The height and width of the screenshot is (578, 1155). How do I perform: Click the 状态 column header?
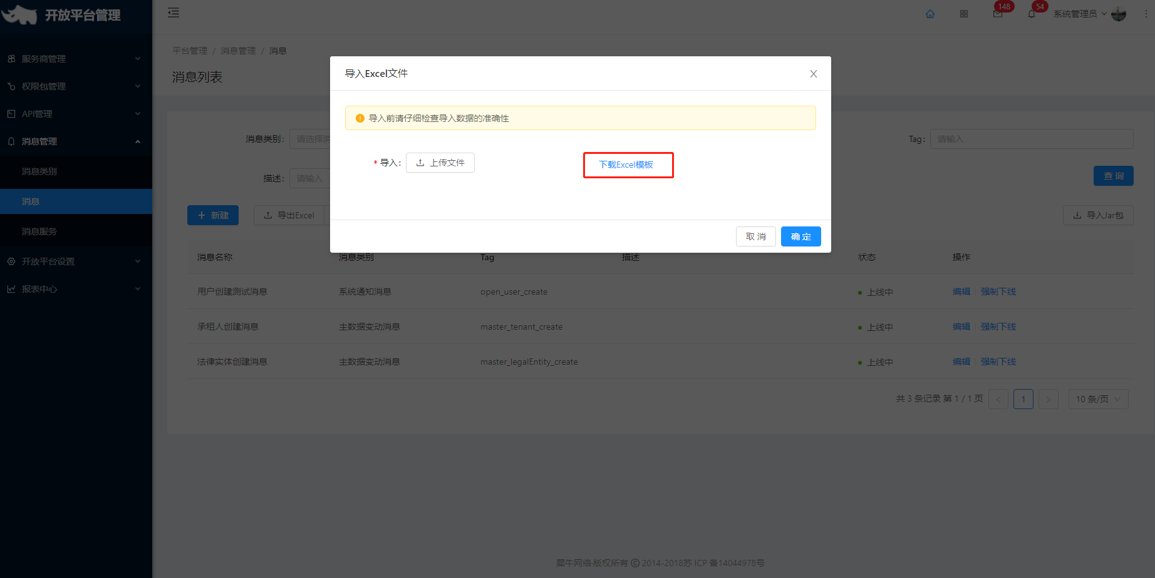[x=867, y=257]
